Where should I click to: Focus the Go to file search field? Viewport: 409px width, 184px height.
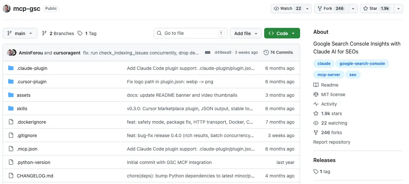pos(191,33)
